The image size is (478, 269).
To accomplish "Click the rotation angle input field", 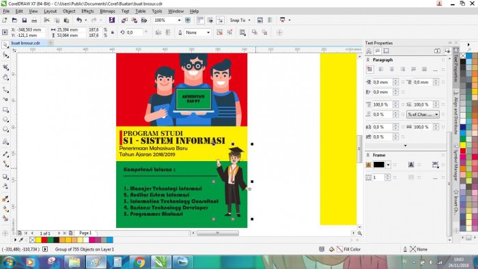I will point(135,32).
